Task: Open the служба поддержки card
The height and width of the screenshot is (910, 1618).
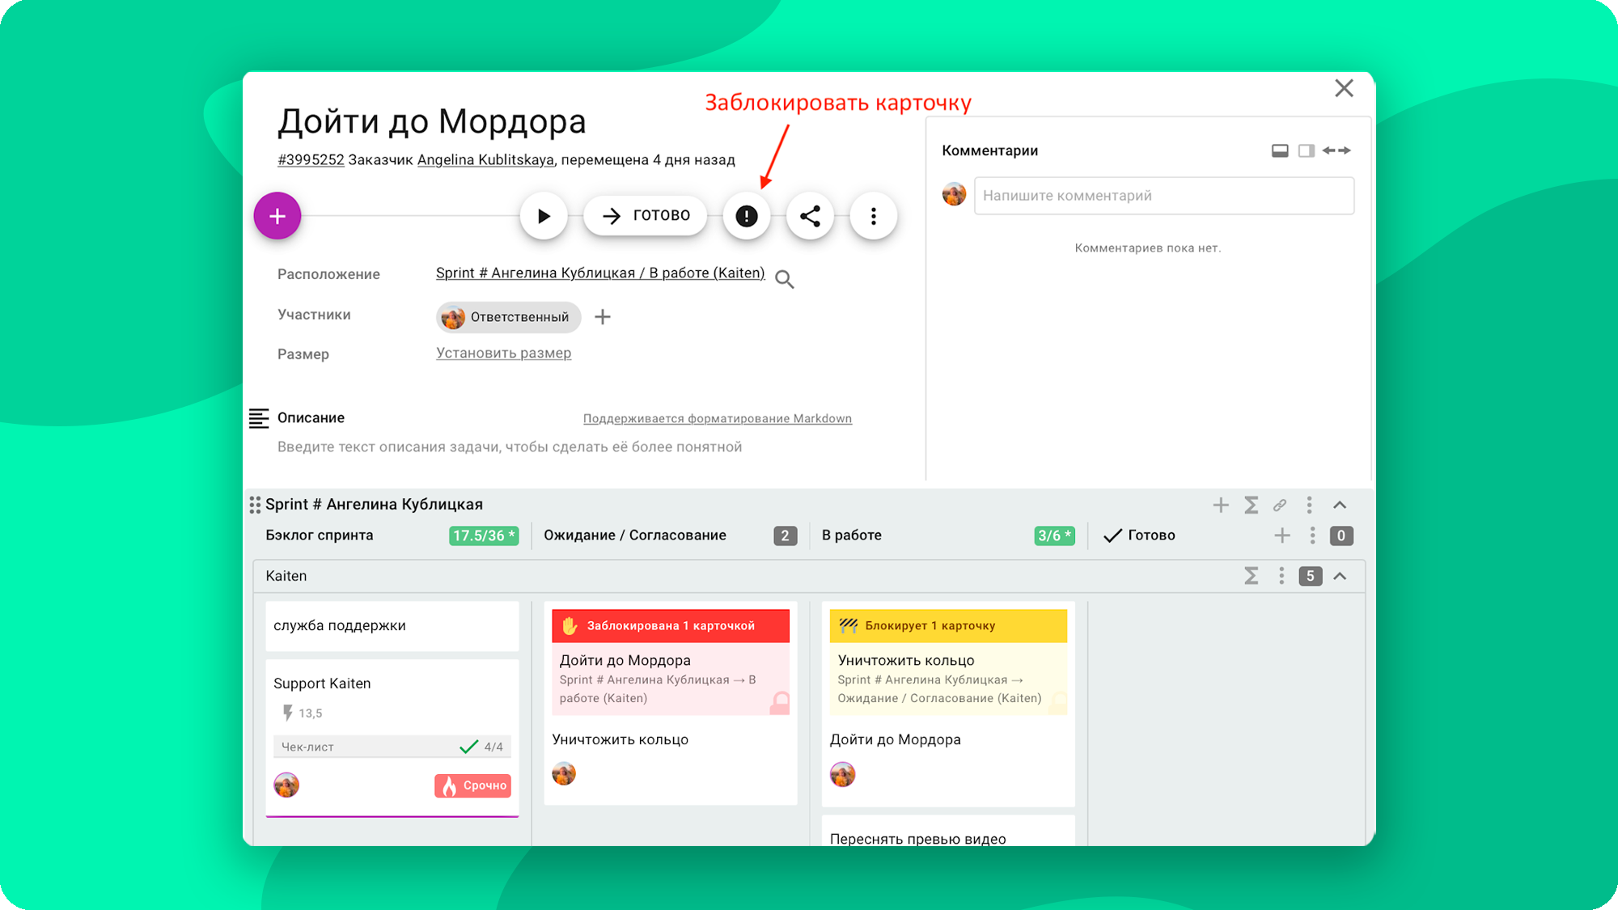Action: [x=392, y=626]
